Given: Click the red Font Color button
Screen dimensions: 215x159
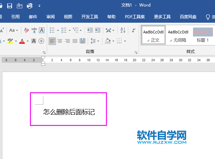Looking at the screenshot, I should [22, 41].
